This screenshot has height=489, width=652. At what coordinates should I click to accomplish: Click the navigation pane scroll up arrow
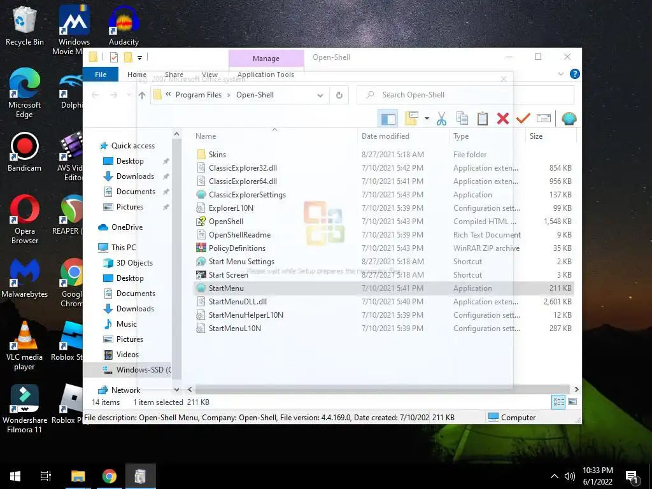[x=177, y=134]
